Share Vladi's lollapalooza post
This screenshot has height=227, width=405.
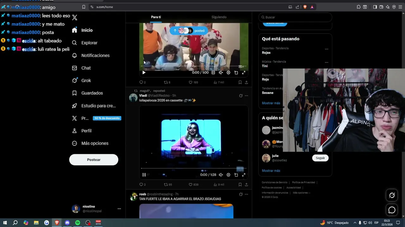[246, 184]
